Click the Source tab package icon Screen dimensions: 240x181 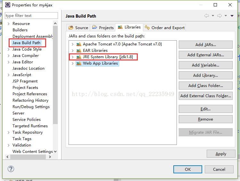[x=71, y=28]
